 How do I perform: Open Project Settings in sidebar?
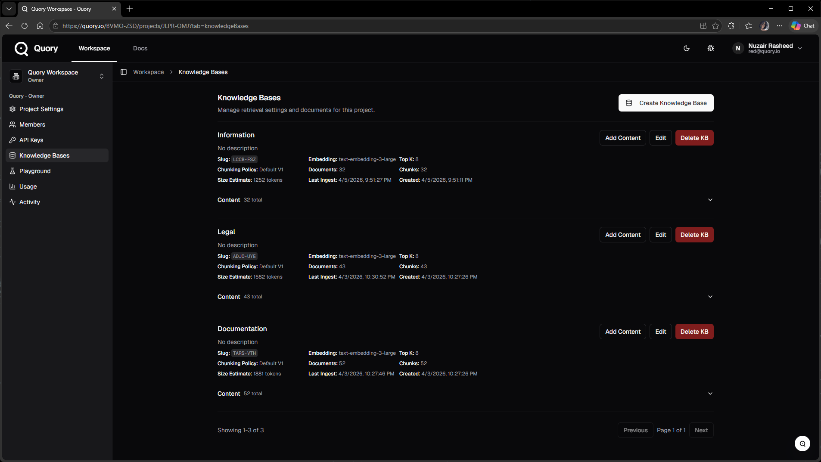pos(57,109)
